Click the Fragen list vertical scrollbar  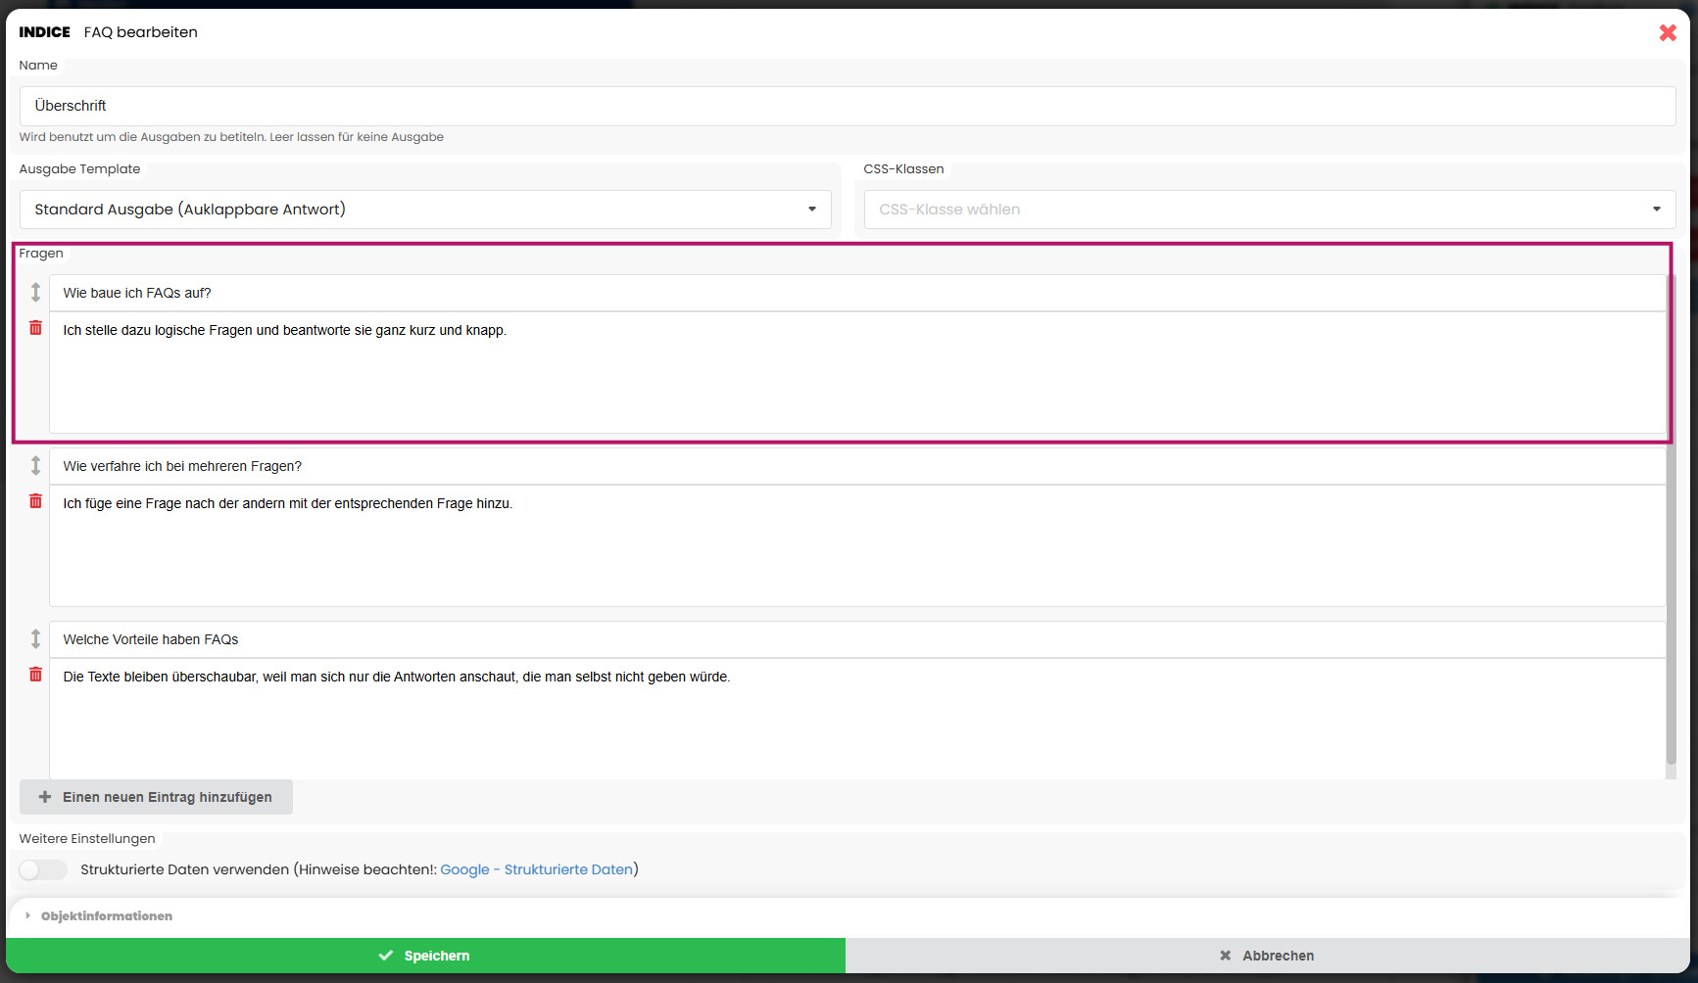click(1671, 519)
